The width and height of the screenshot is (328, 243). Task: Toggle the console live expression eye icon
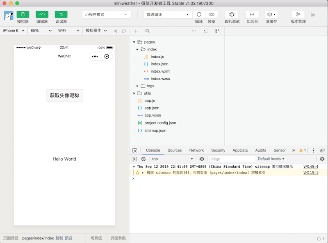click(x=202, y=159)
